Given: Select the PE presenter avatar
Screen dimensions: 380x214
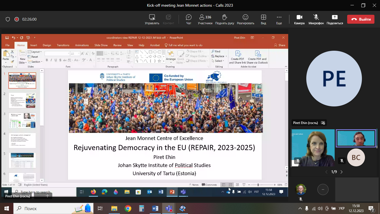Looking at the screenshot, I should pos(334,79).
